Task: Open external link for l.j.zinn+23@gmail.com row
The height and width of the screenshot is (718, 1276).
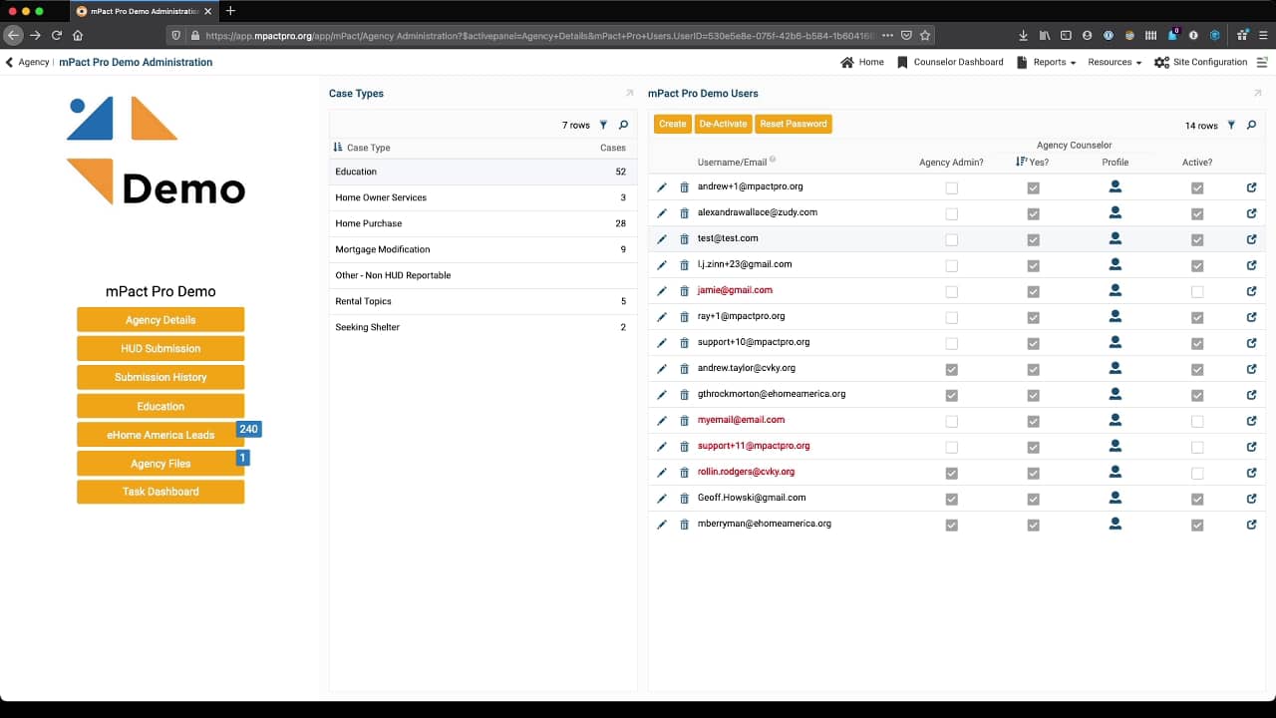Action: (1251, 265)
